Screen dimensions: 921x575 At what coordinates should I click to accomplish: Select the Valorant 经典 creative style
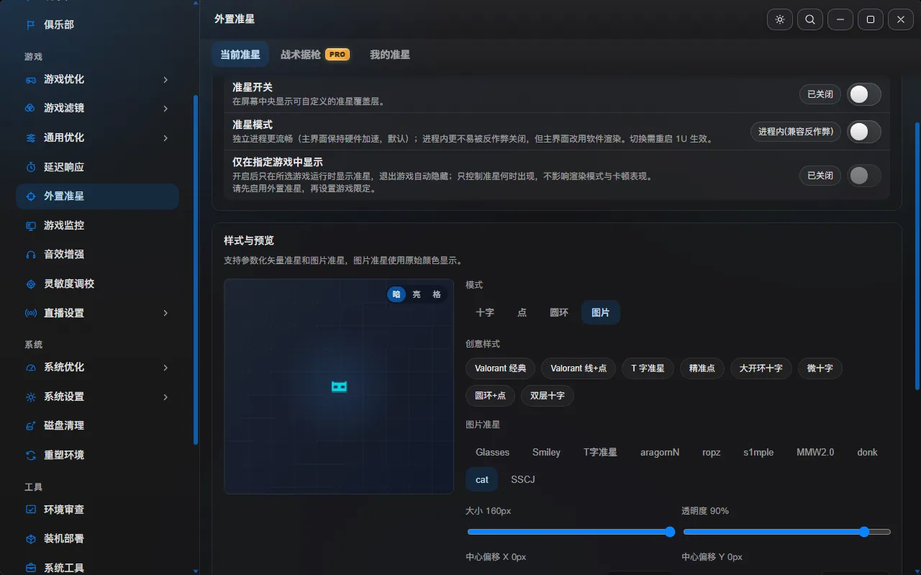pyautogui.click(x=501, y=368)
